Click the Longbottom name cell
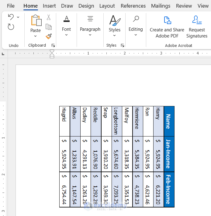This screenshot has height=216, width=211. coord(117,121)
